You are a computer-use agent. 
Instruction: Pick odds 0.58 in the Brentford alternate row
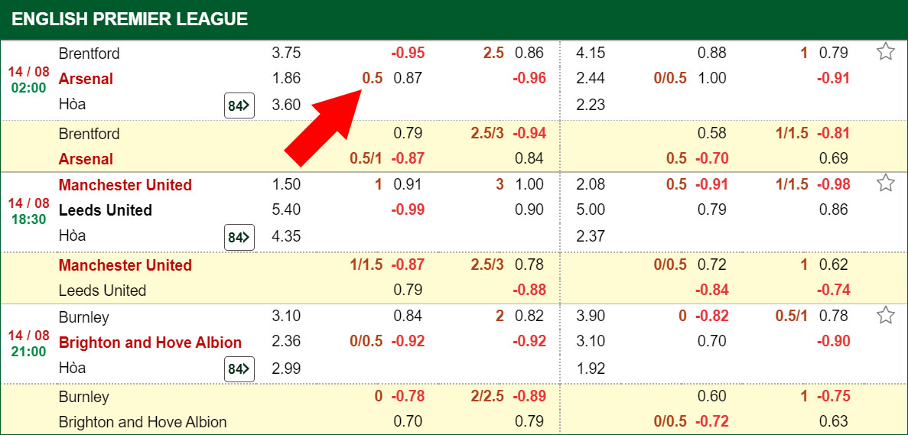click(x=711, y=134)
